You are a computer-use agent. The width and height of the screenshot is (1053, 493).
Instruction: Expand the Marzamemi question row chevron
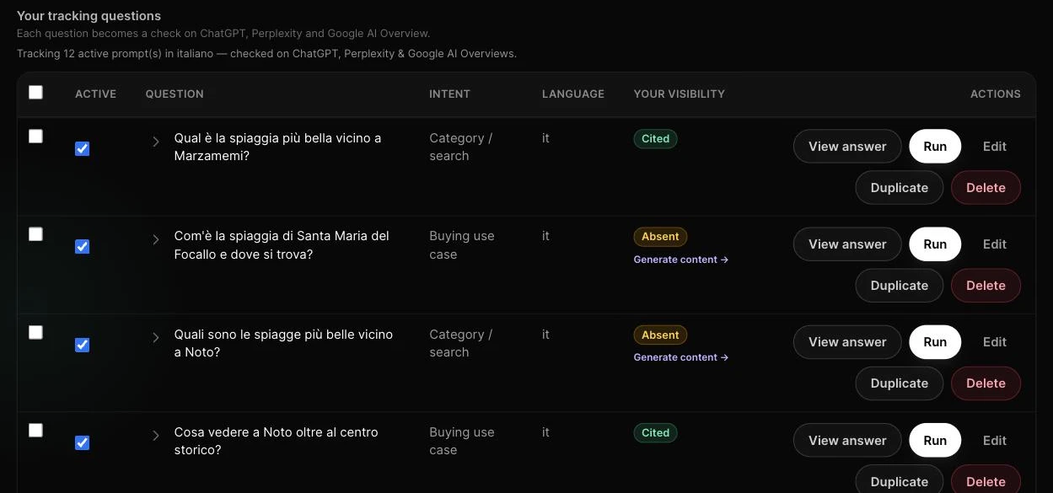pyautogui.click(x=156, y=142)
